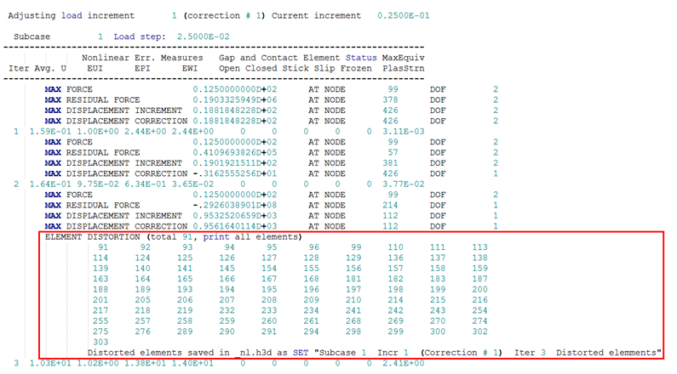Click the '_nl.h3d' file name
677x374 pixels.
(x=254, y=353)
